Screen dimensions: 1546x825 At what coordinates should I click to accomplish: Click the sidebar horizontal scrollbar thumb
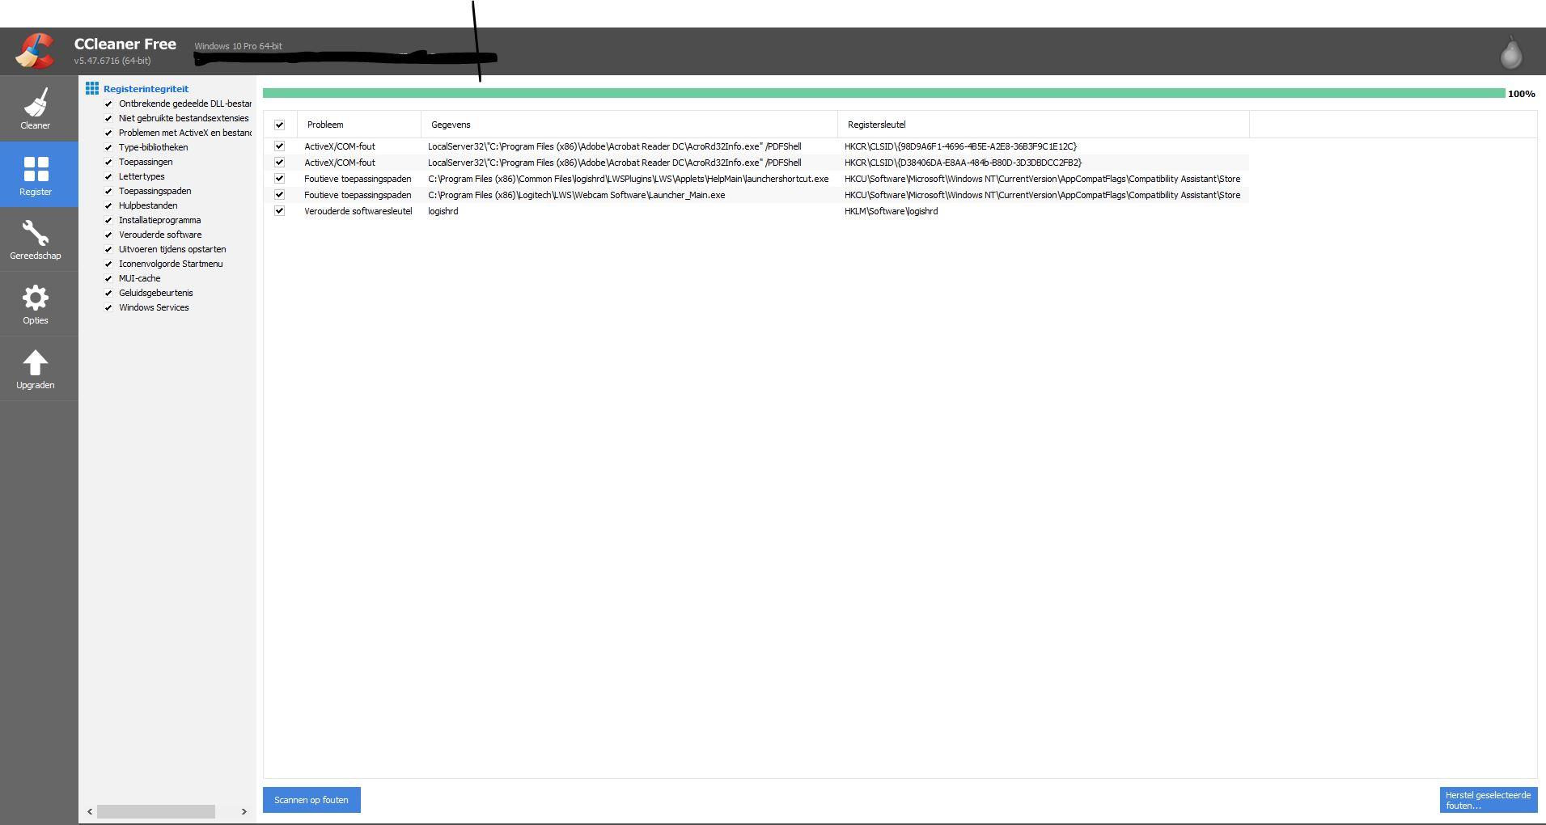point(156,811)
